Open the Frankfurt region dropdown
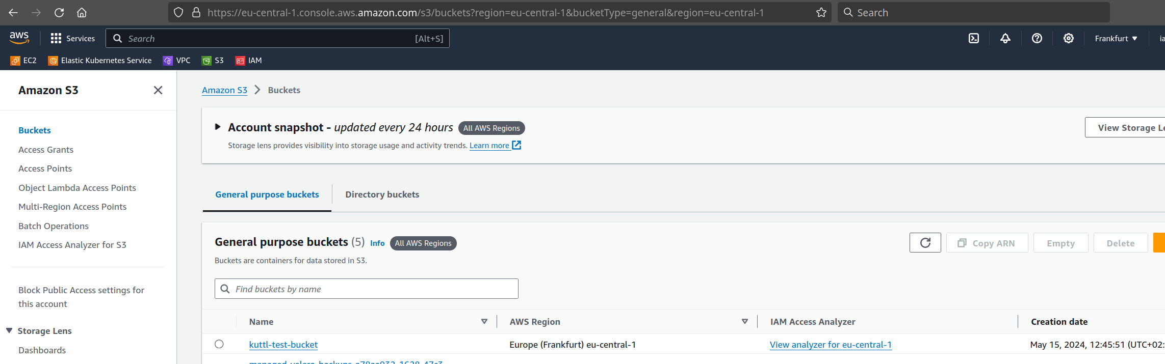Image resolution: width=1165 pixels, height=364 pixels. [1116, 38]
